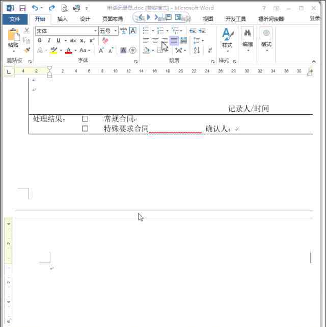
Task: Launch the Font dialog box
Action: click(x=136, y=62)
